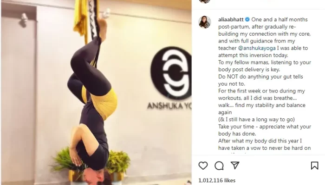325x185 pixels.
Task: Click the partial avatar at top of panel
Action: click(x=205, y=1)
